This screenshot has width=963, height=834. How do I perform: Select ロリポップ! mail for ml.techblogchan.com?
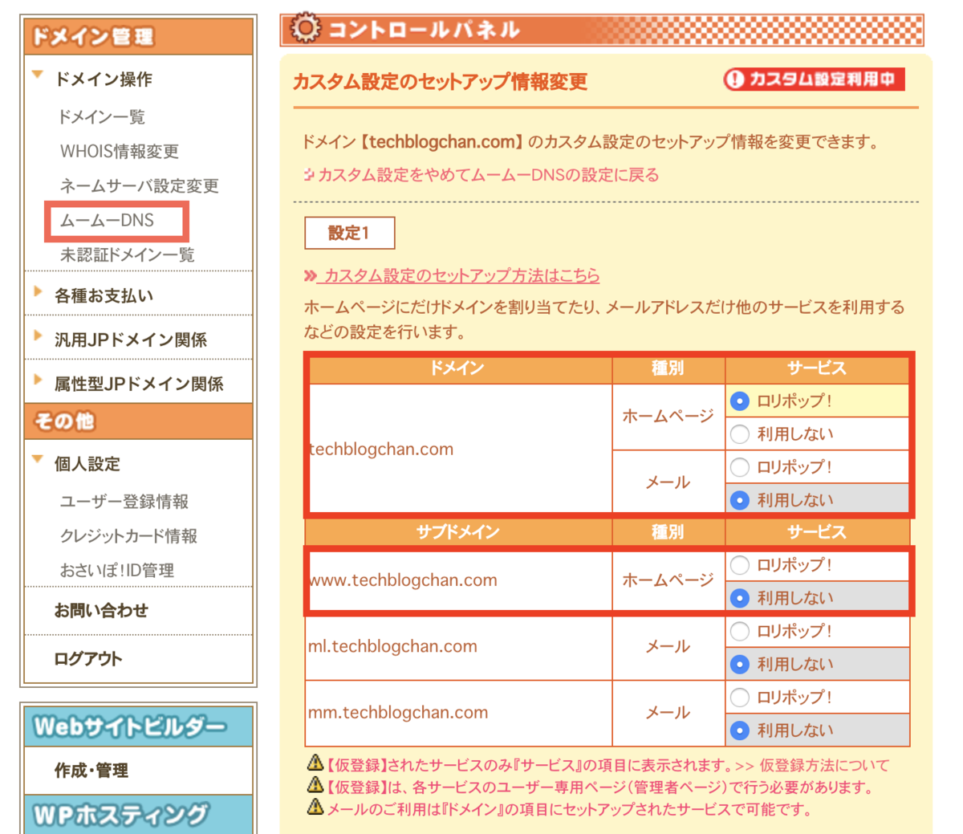(x=739, y=631)
